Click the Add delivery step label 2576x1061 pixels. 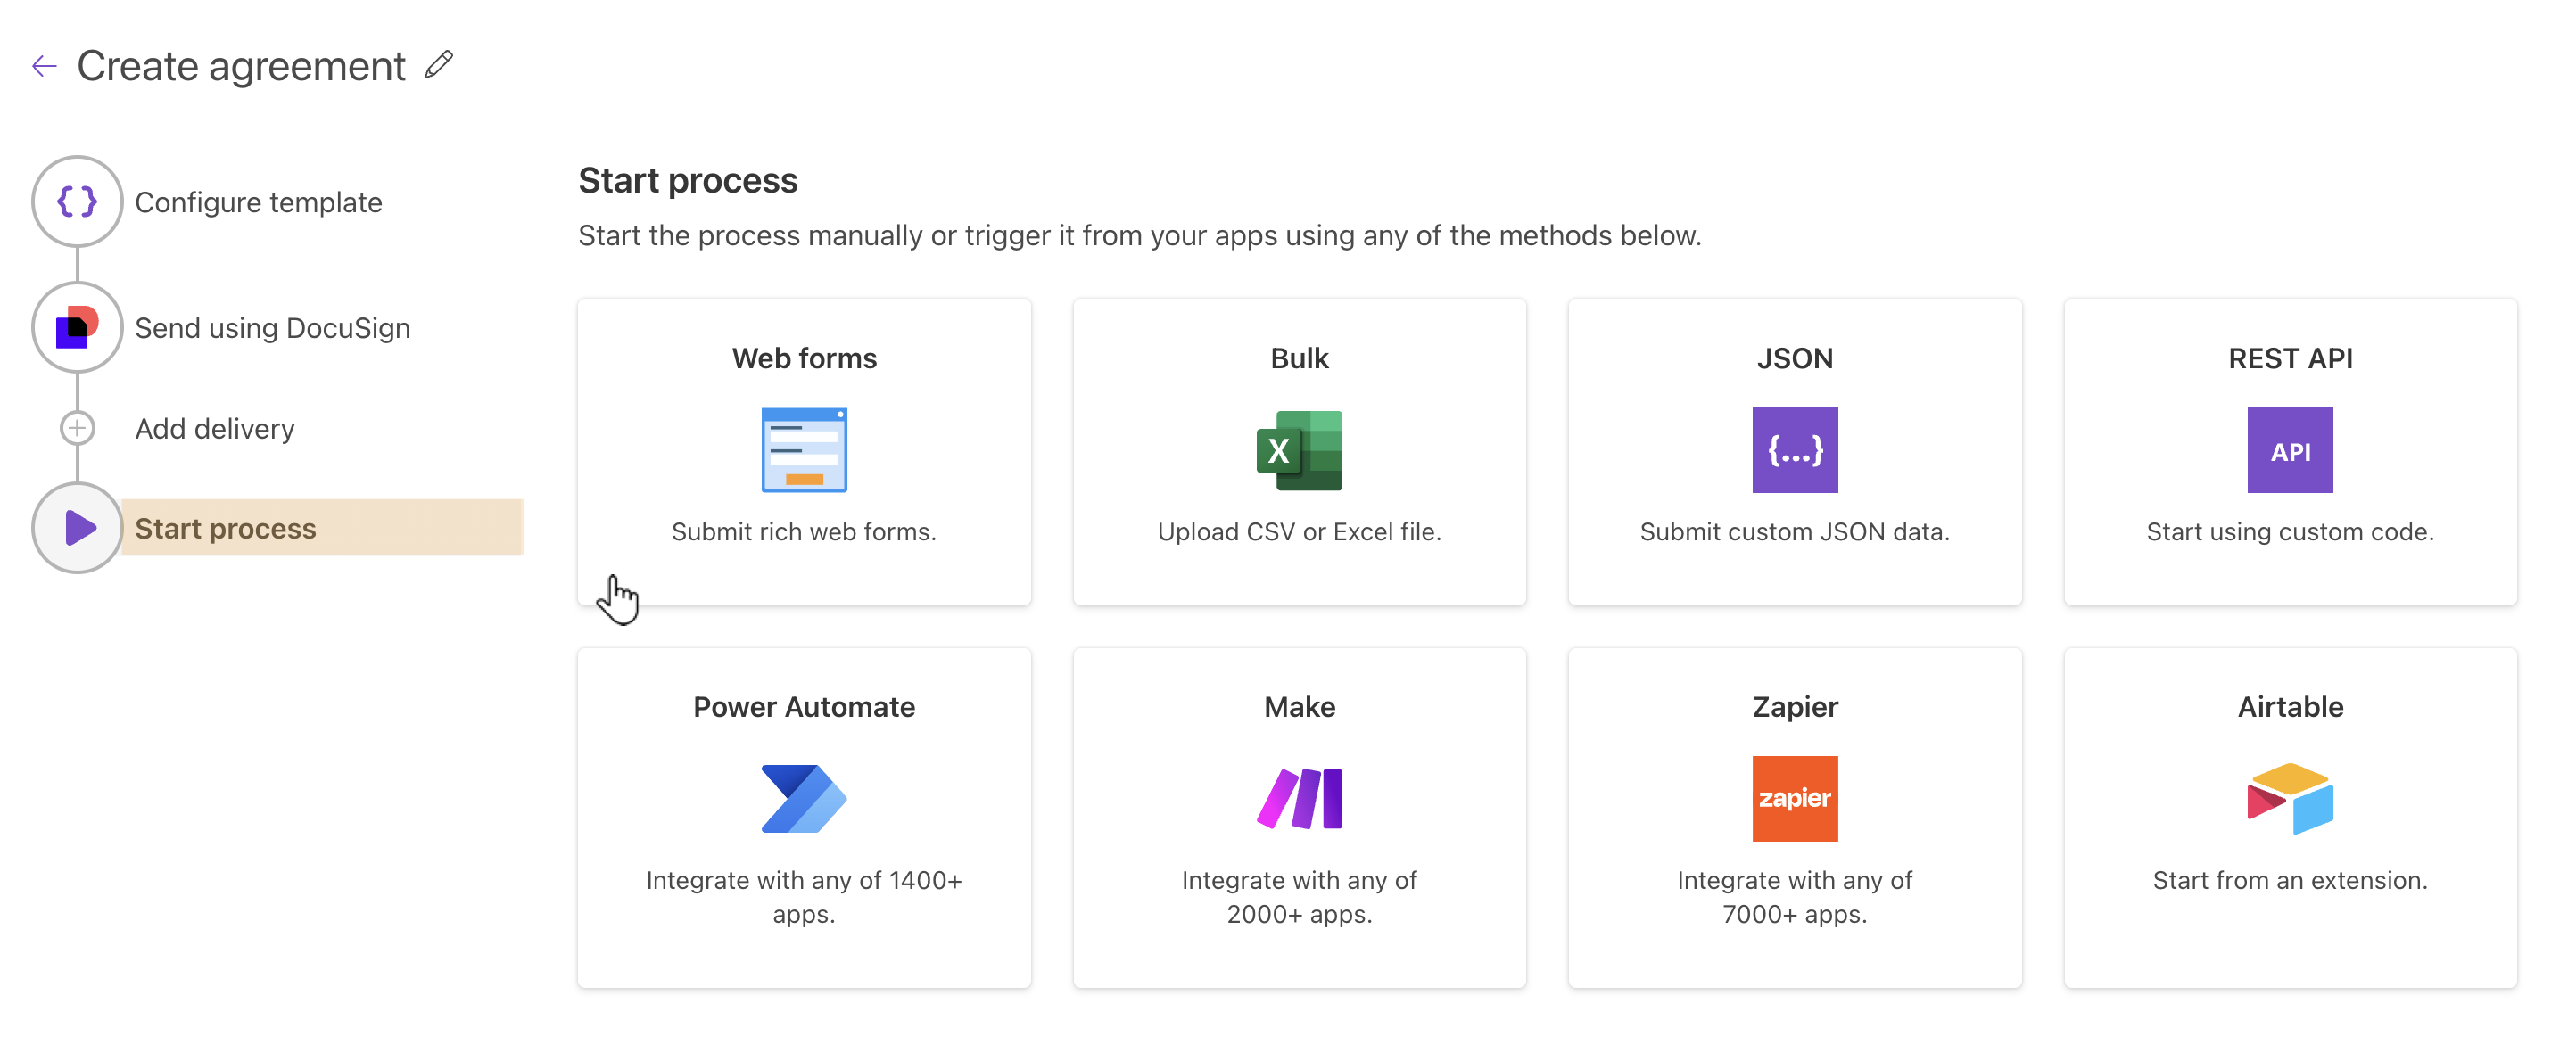point(214,428)
